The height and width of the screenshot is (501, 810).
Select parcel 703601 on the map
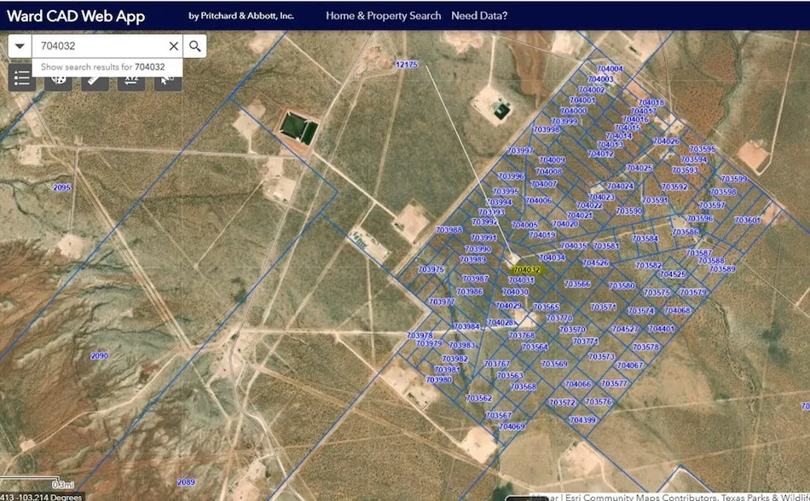[747, 220]
